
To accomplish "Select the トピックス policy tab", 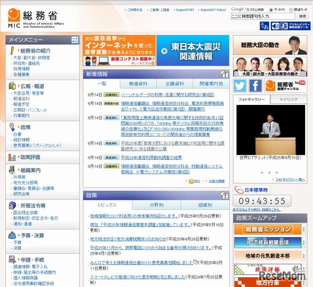I will tap(108, 205).
